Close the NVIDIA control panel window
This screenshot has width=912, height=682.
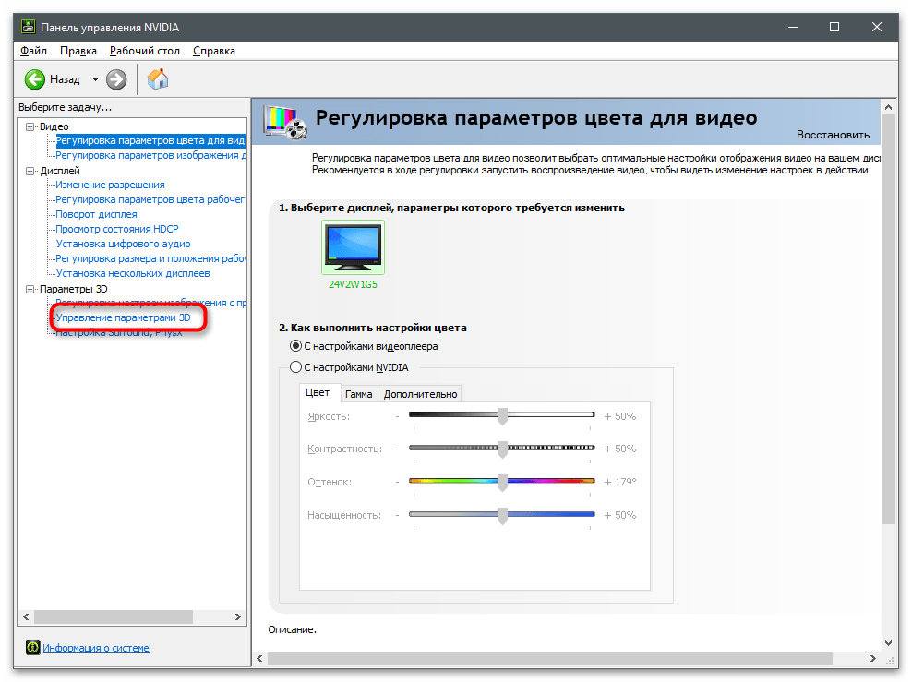[877, 27]
